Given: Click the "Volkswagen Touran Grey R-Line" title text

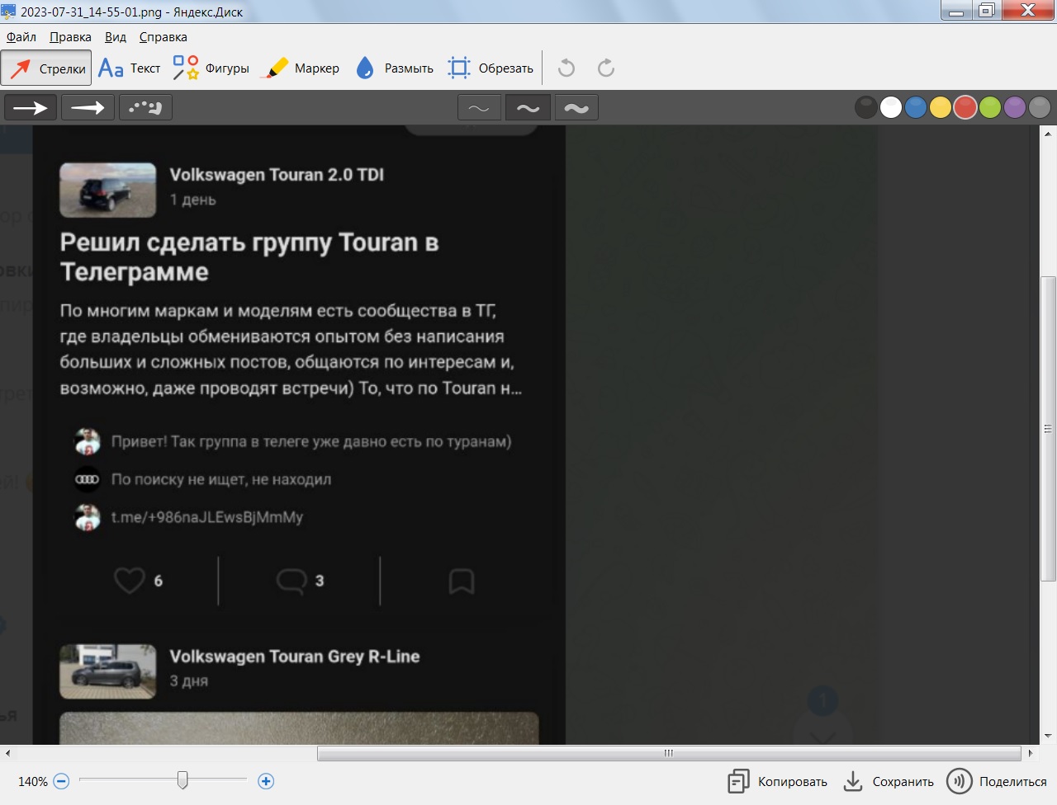Looking at the screenshot, I should 295,657.
